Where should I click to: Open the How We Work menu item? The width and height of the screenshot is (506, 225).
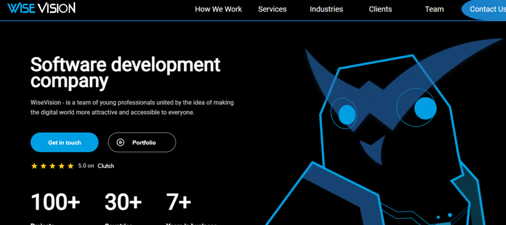coord(218,9)
